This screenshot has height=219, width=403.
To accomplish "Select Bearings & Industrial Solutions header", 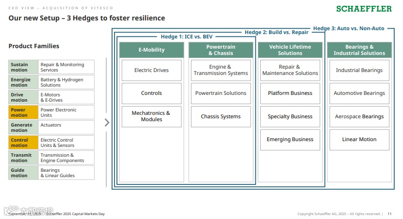I will (x=359, y=50).
